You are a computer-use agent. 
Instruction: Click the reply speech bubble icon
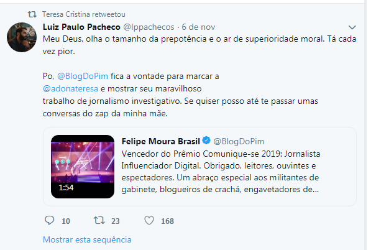(51, 220)
